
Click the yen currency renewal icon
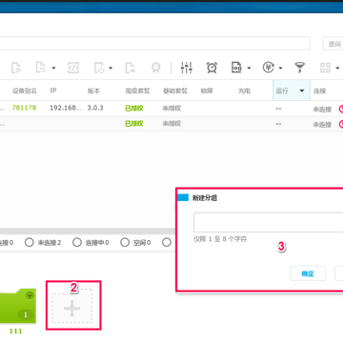(269, 68)
